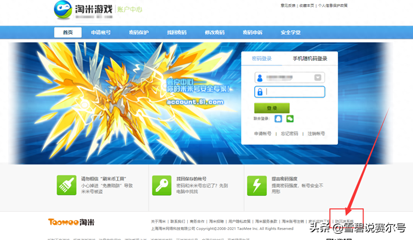The image size is (413, 240).
Task: Click the blue padlock icon in password field
Action: pyautogui.click(x=260, y=92)
